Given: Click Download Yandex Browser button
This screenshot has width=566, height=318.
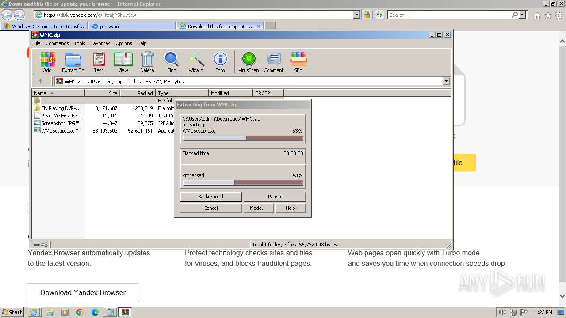Looking at the screenshot, I should pos(83,292).
